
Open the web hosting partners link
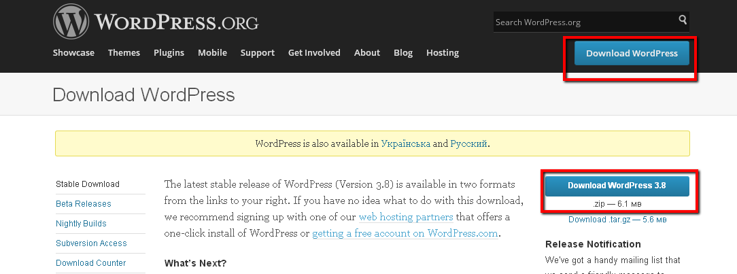coord(406,217)
